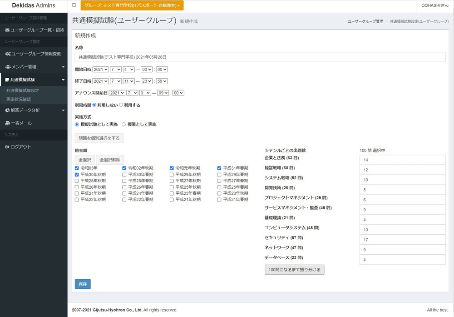Select 制限時間 利用しない radio button
The height and width of the screenshot is (317, 454).
pyautogui.click(x=94, y=105)
